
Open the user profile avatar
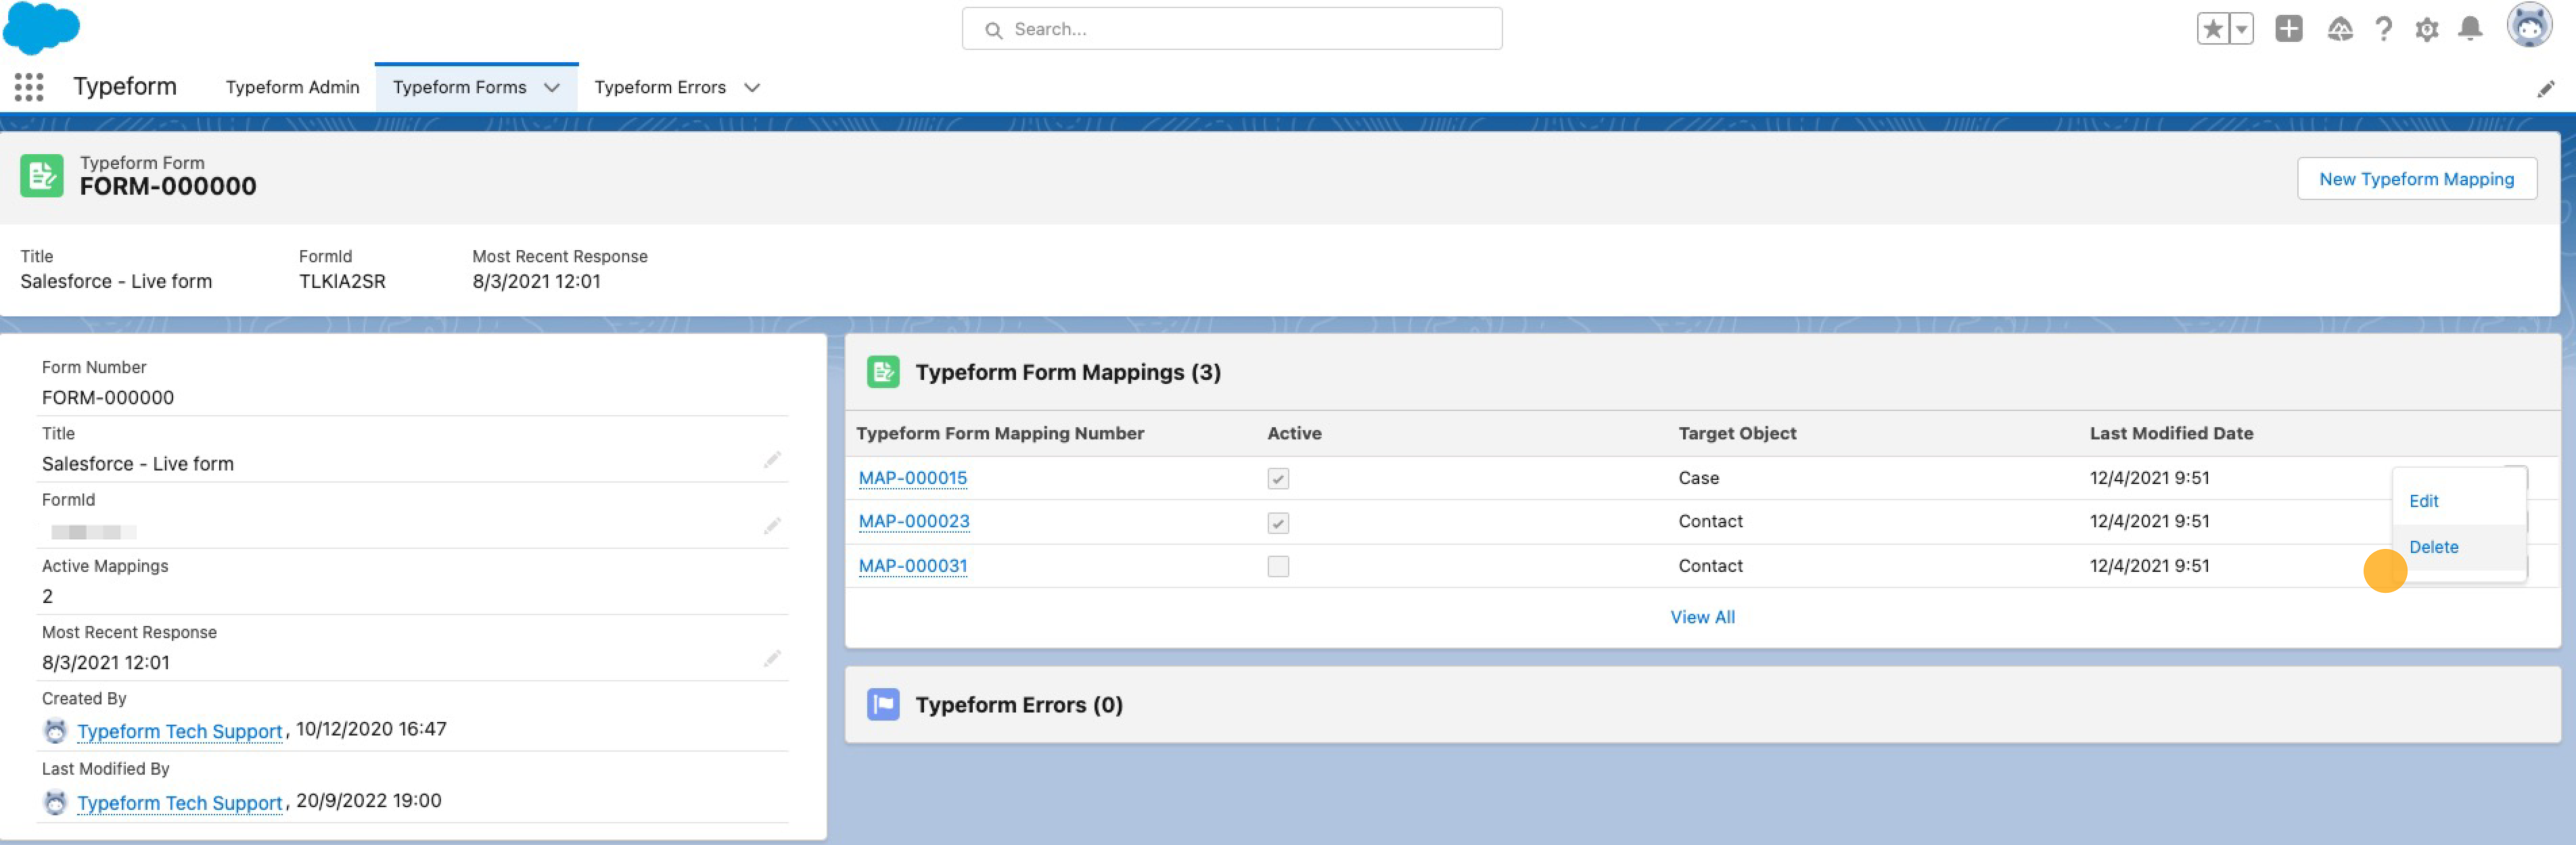tap(2529, 25)
